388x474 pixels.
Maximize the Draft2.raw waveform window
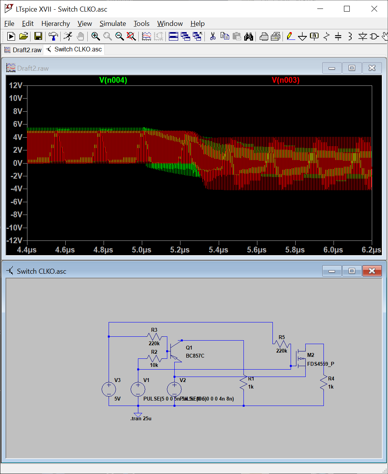pyautogui.click(x=352, y=68)
